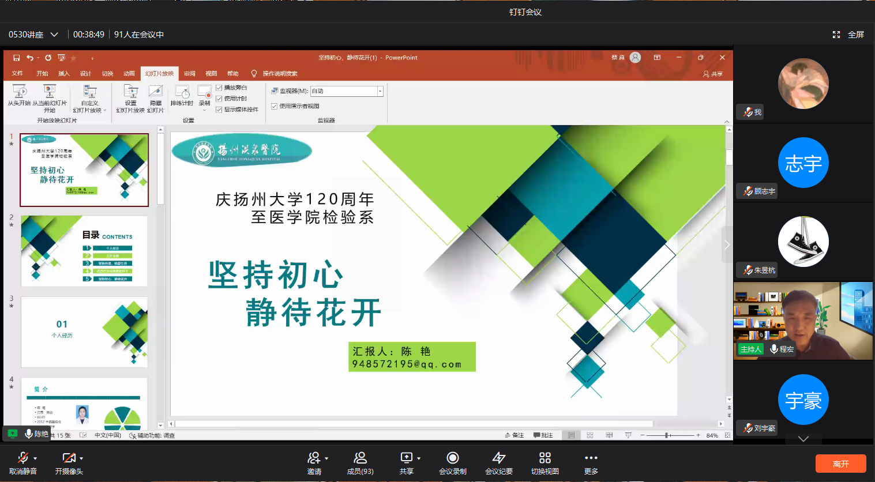875x482 pixels.
Task: Open the members list (93)
Action: coord(360,458)
